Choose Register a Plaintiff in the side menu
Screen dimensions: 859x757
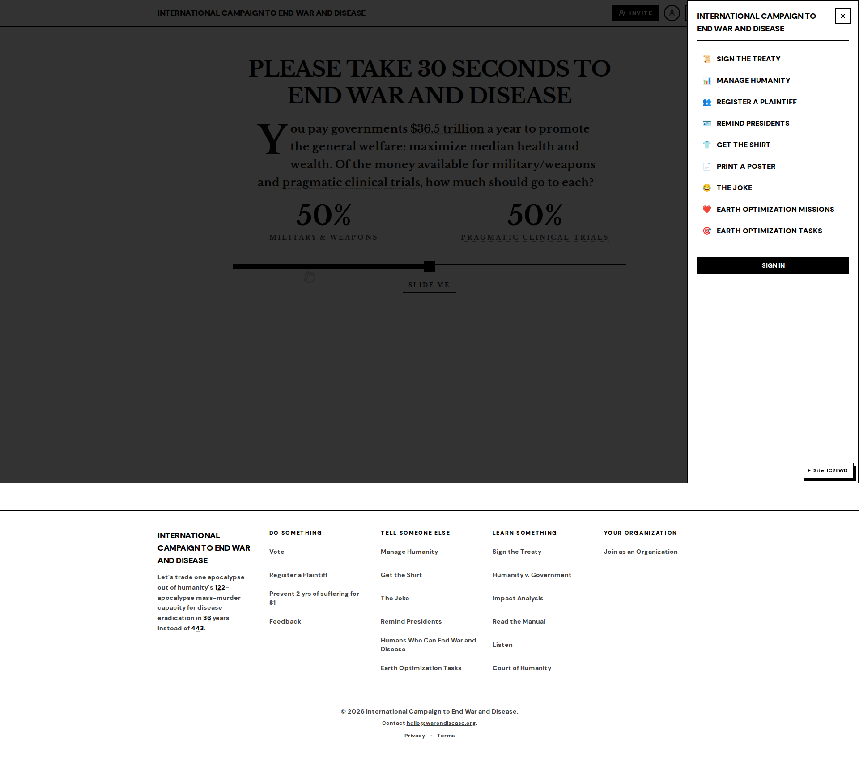click(x=773, y=102)
